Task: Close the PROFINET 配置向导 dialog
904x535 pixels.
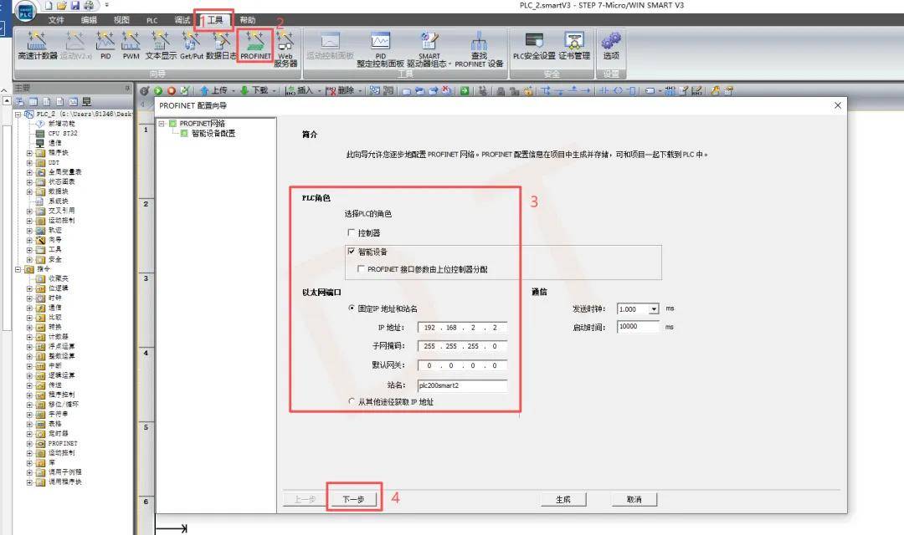Action: 838,105
